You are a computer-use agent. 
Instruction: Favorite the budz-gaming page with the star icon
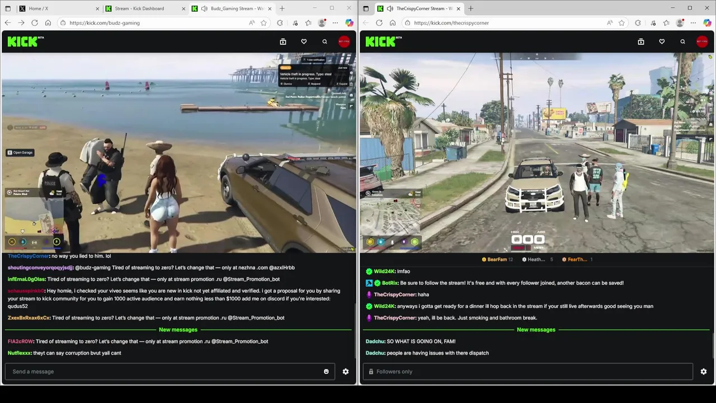pos(263,23)
